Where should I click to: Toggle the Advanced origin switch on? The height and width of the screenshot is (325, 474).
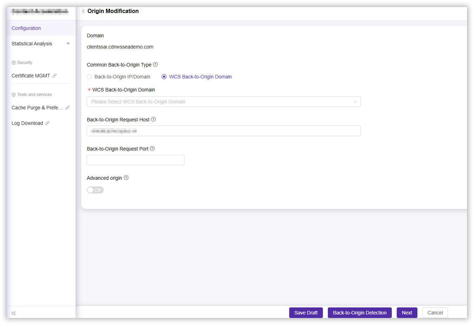click(x=95, y=190)
